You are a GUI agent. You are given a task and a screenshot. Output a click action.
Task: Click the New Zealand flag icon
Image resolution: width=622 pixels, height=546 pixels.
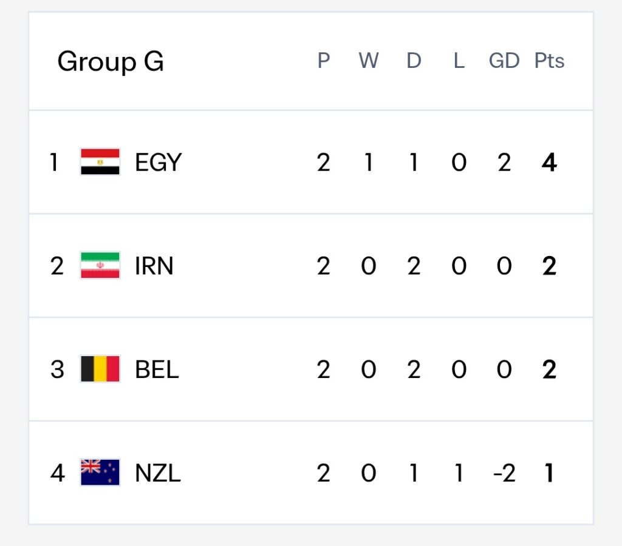tap(100, 473)
